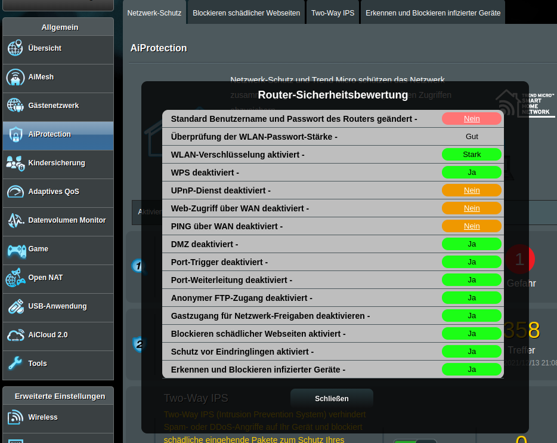Click the Adaptives QoS gauge icon

(16, 192)
